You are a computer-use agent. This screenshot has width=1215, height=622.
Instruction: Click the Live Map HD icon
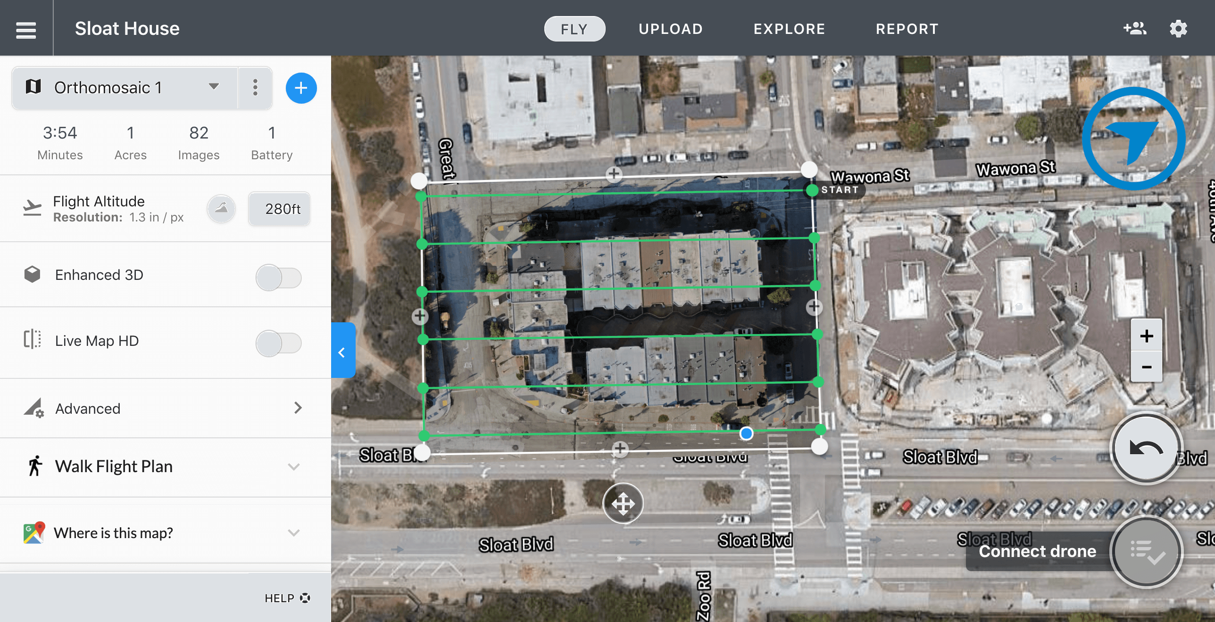(x=32, y=339)
